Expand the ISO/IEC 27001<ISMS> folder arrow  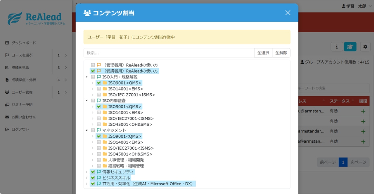pyautogui.click(x=93, y=95)
